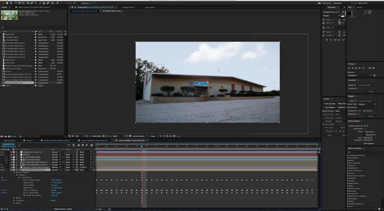Click the Create New Folder icon in Project panel
The image size is (384, 211).
(x=6, y=136)
